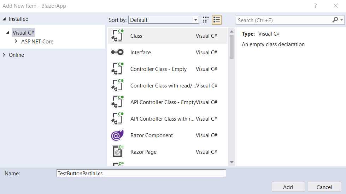Click the template list scroll down arrow
This screenshot has height=194, width=346.
(231, 162)
